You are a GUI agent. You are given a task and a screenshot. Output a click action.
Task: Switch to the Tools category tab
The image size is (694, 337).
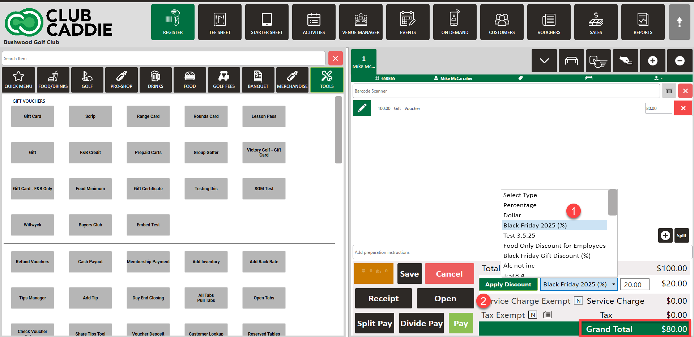(x=327, y=80)
